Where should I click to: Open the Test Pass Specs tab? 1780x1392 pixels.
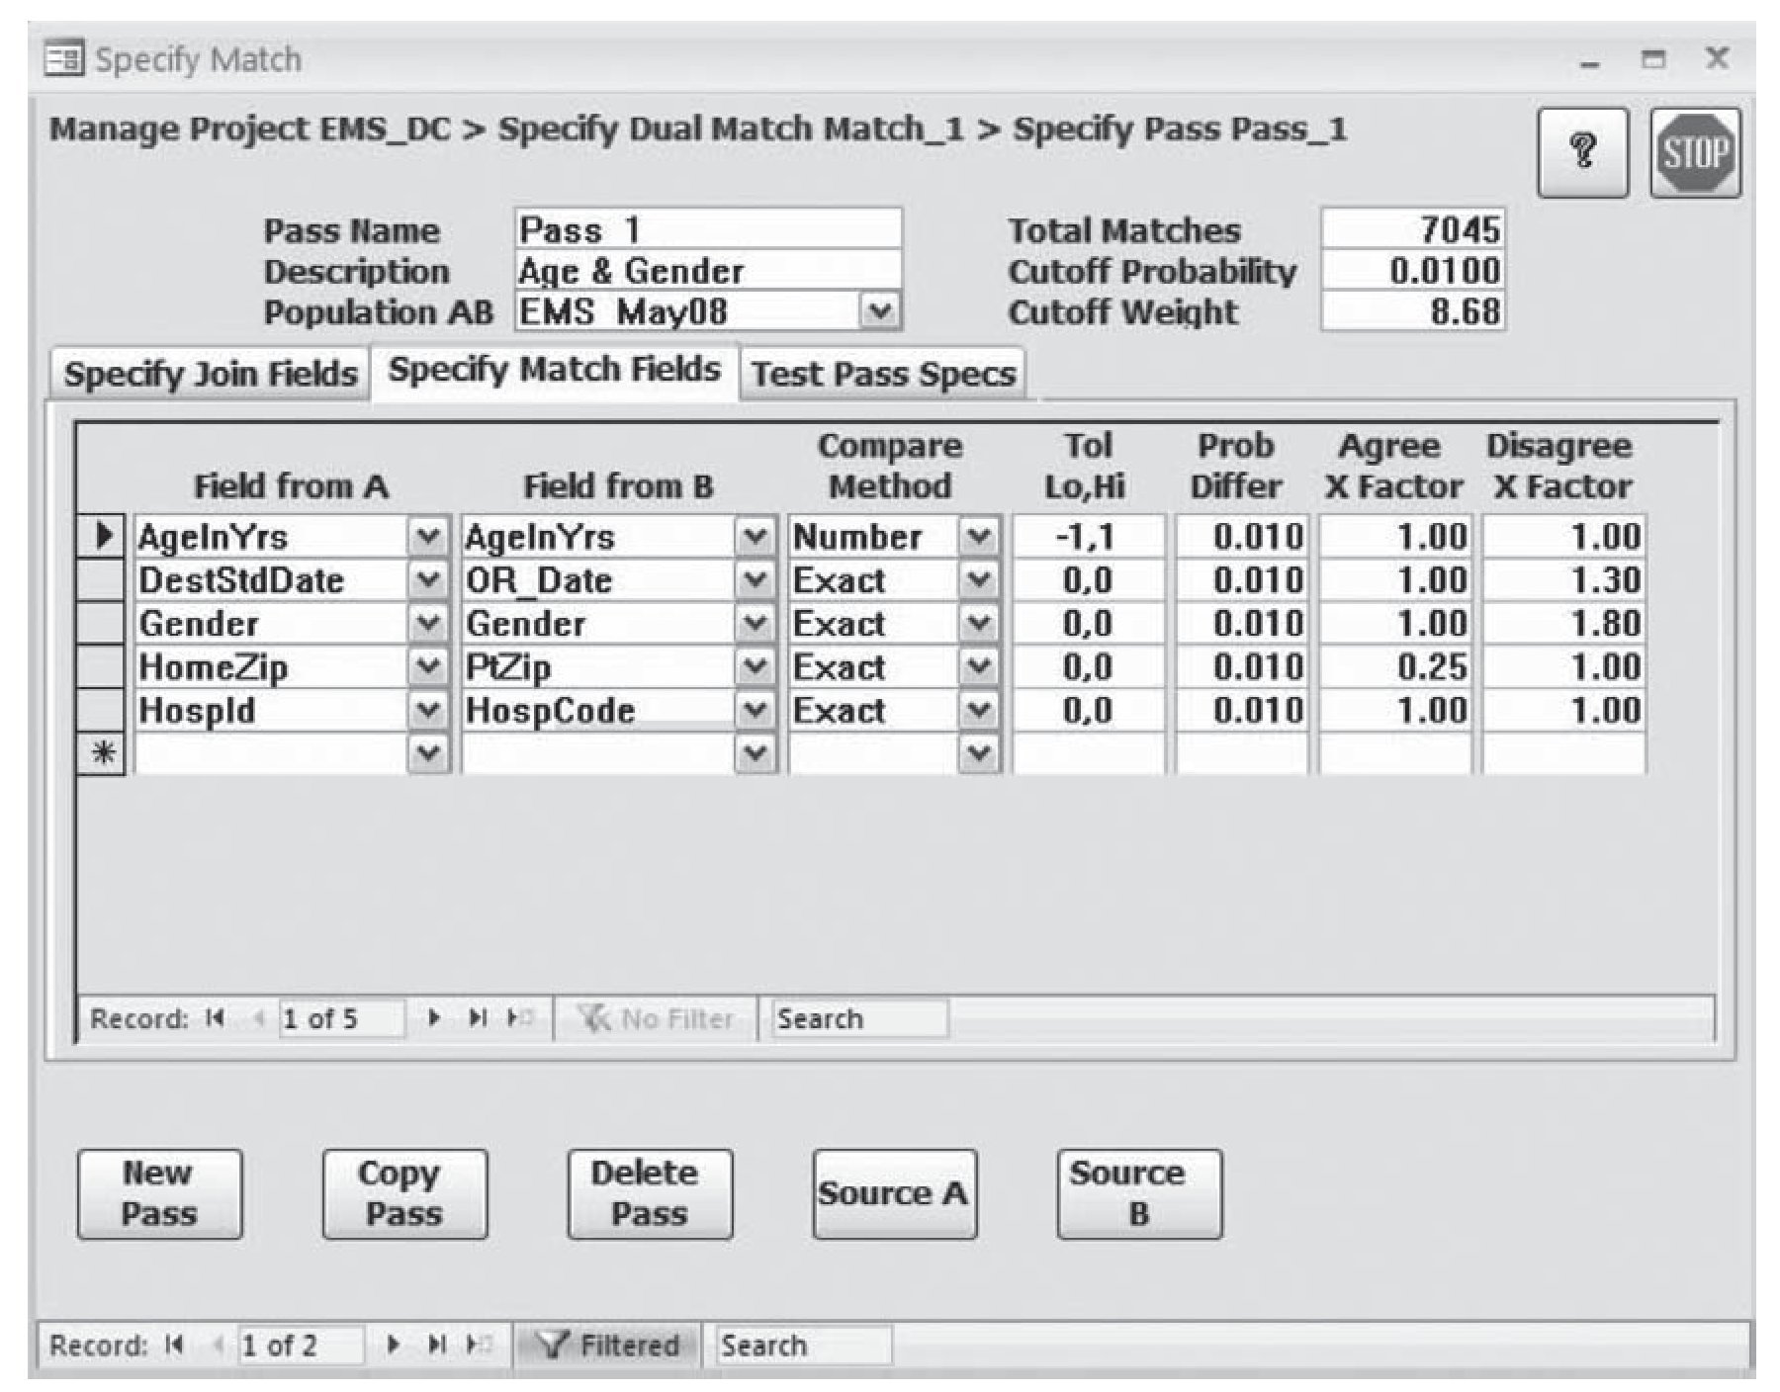[882, 374]
